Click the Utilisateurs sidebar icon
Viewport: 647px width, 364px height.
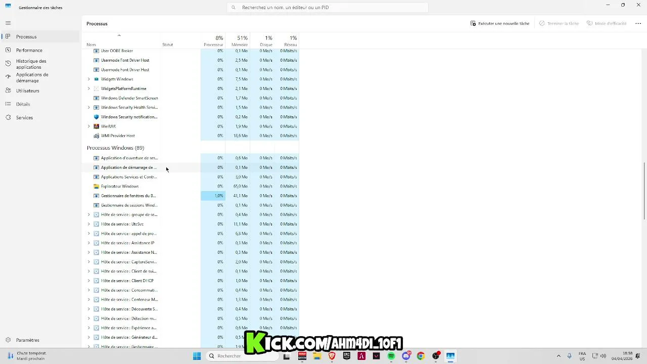tap(8, 90)
